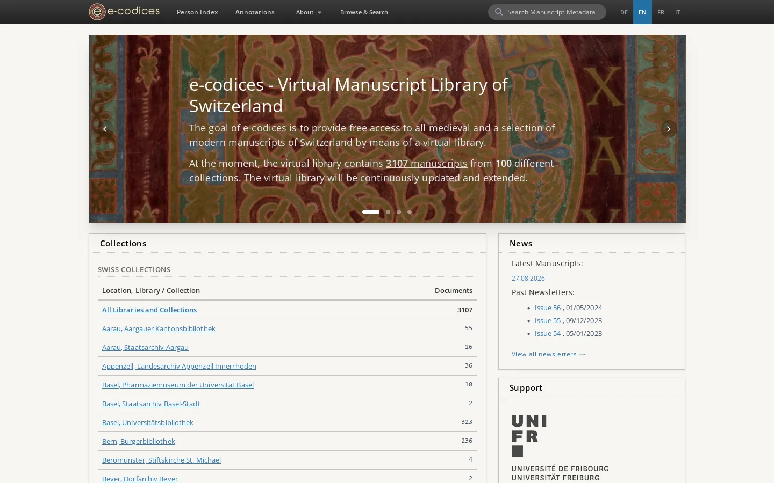Select the second carousel indicator dot
774x483 pixels.
tap(388, 212)
